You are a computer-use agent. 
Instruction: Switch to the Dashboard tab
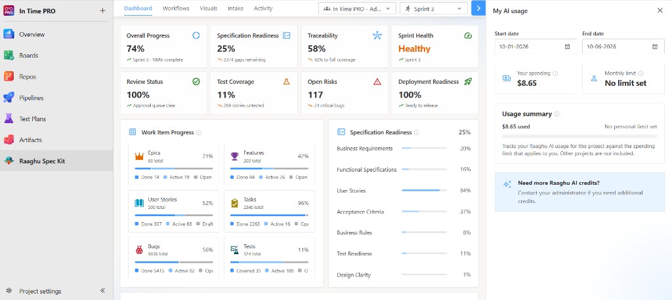tap(138, 8)
